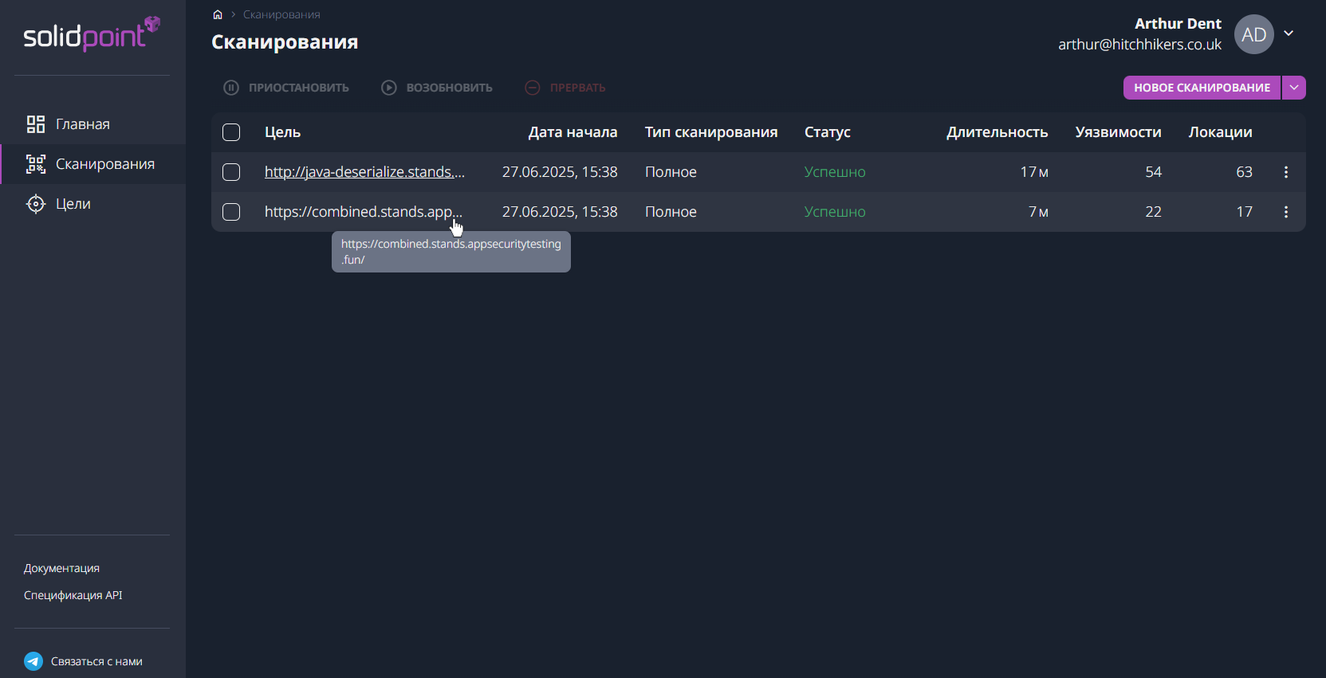Viewport: 1326px width, 678px height.
Task: Expand the user account dropdown chevron
Action: [1289, 33]
